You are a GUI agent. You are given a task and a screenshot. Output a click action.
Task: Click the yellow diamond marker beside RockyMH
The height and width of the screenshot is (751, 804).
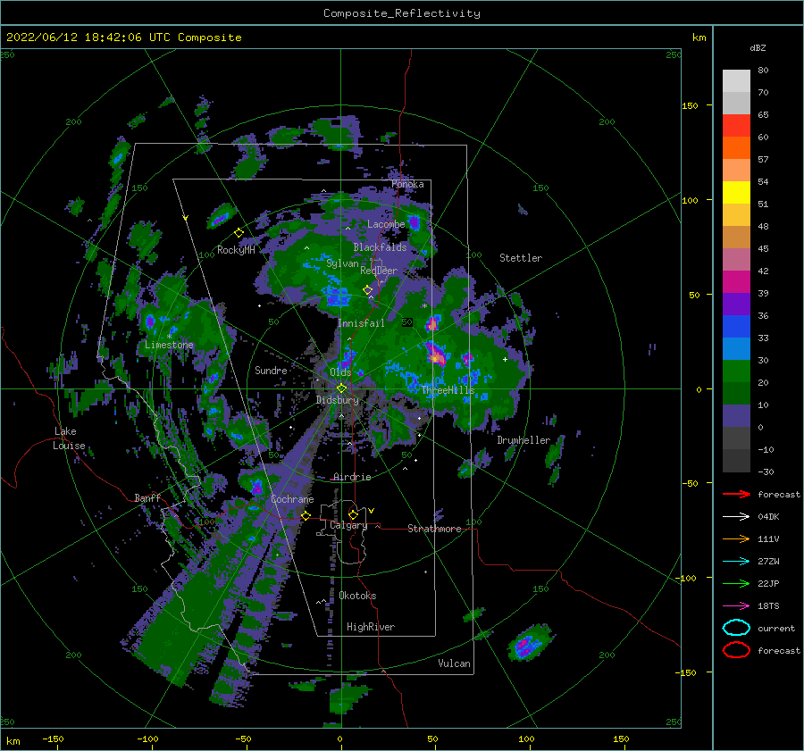click(x=239, y=233)
